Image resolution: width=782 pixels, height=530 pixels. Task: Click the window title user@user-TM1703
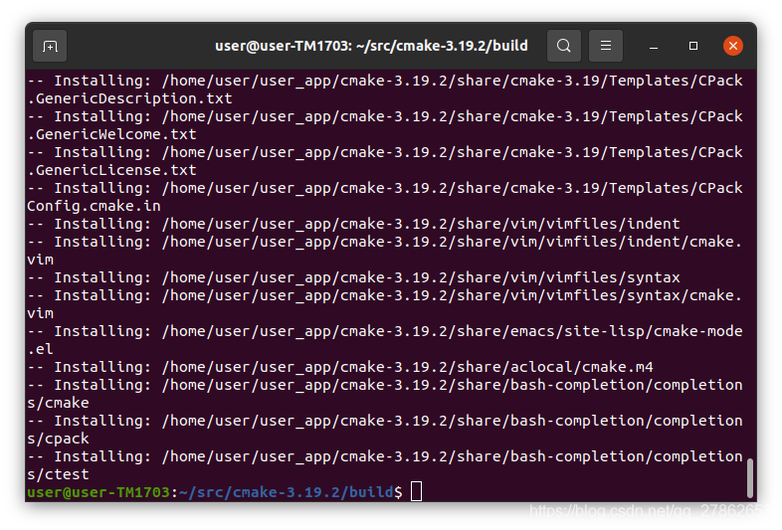(371, 46)
